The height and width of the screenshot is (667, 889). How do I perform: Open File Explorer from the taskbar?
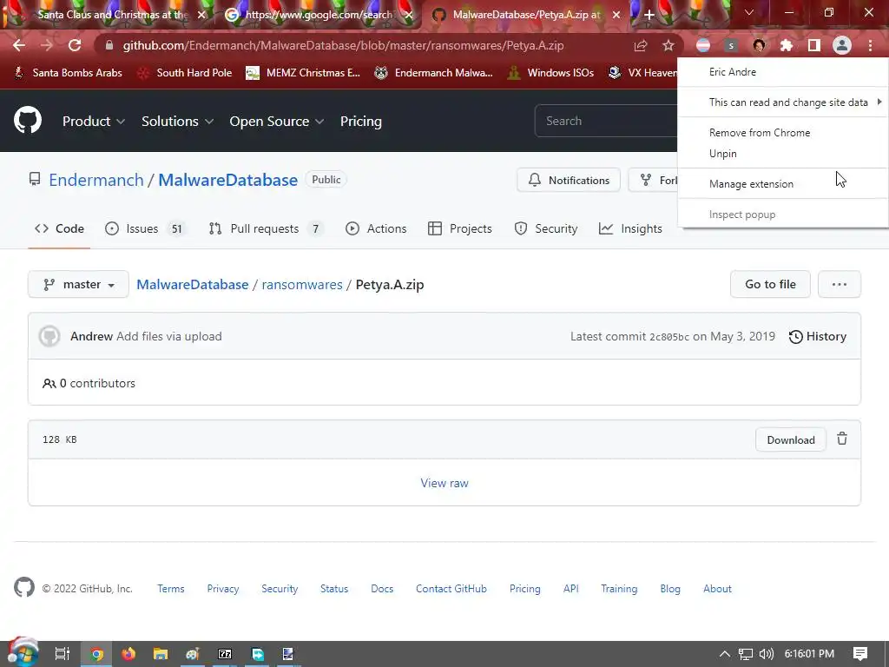(x=161, y=654)
